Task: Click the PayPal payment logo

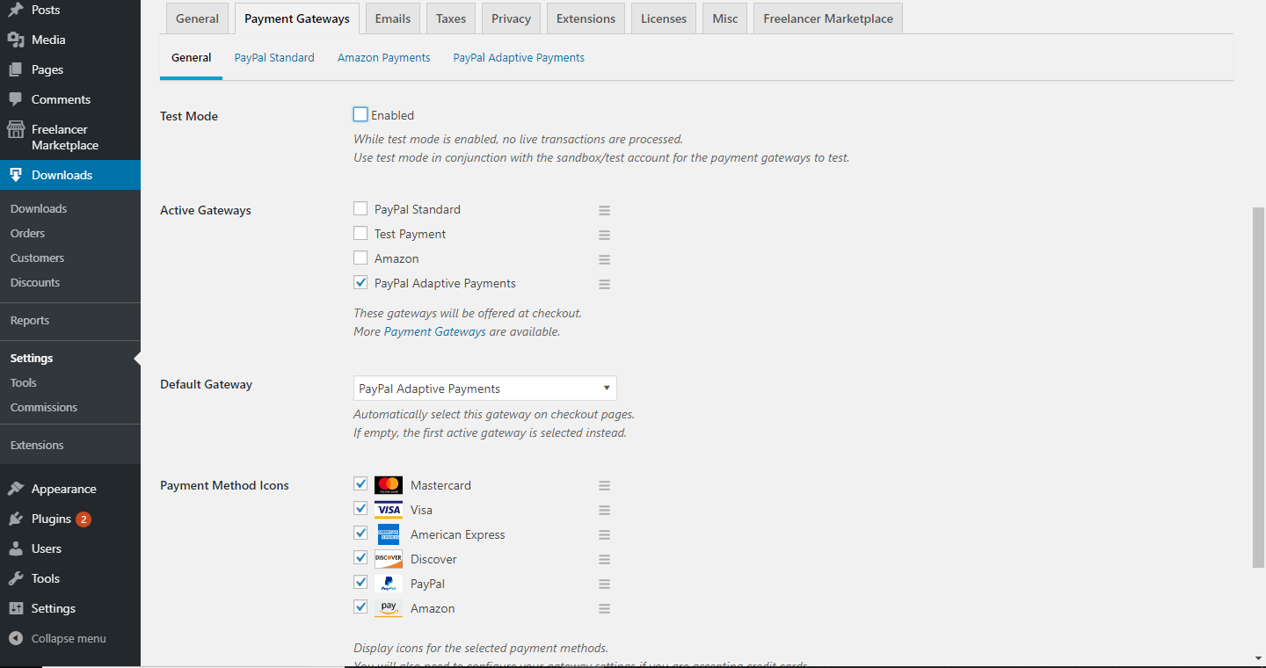Action: point(389,584)
